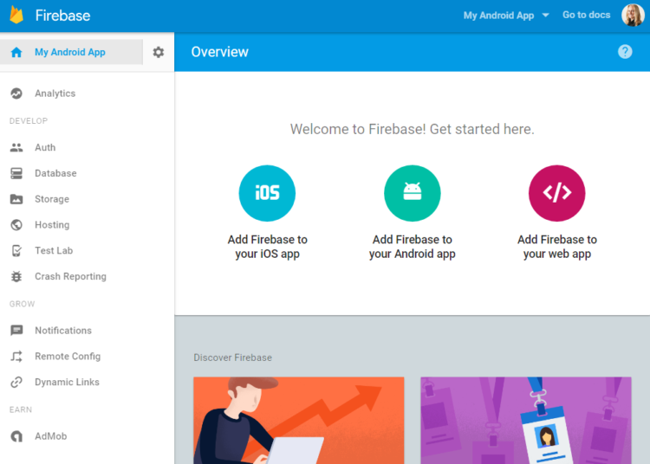The image size is (650, 464).
Task: Click the Firebase title text in header
Action: (62, 16)
